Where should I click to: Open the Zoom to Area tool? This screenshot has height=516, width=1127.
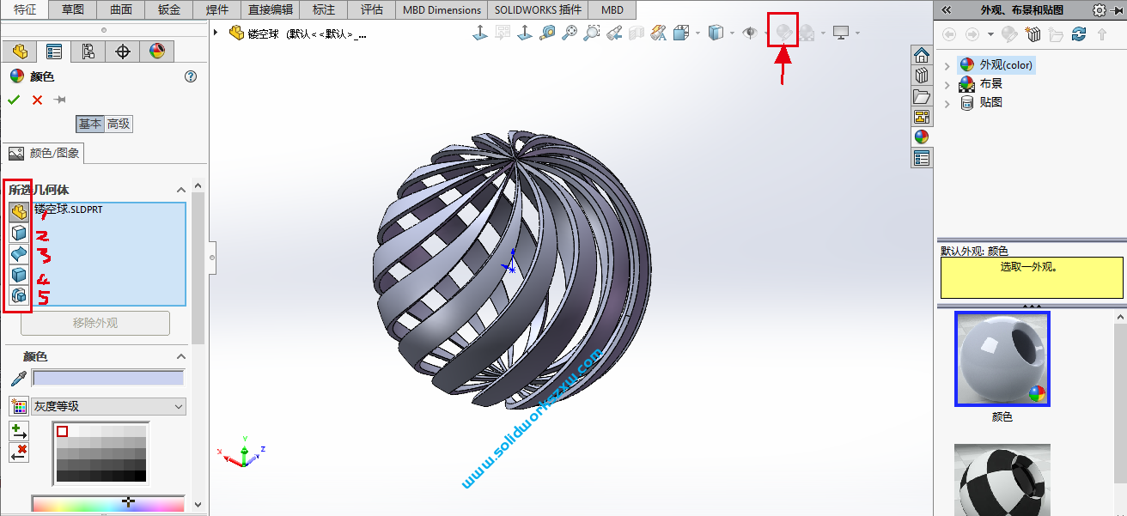pos(591,33)
